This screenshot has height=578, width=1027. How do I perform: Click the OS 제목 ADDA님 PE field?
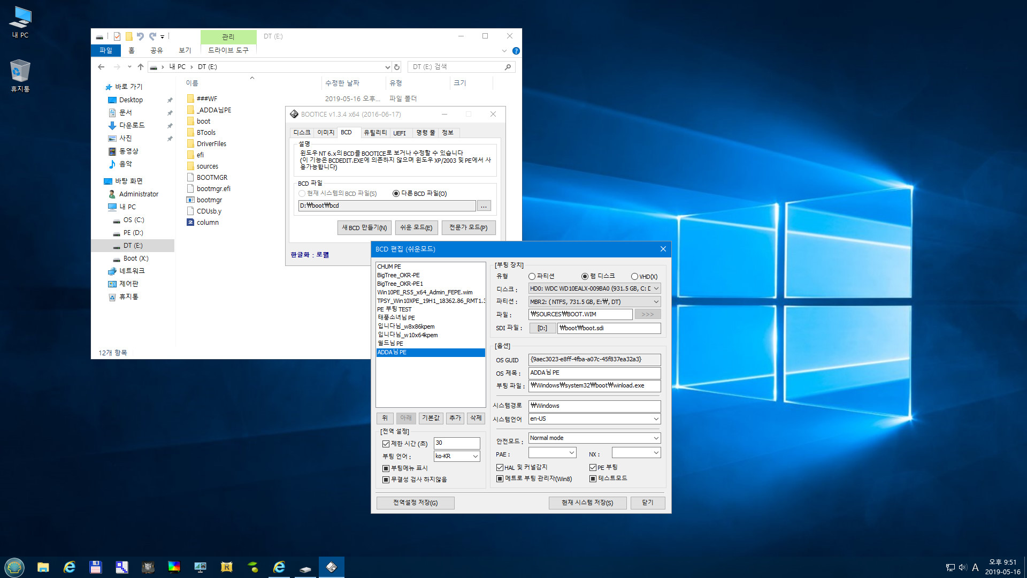(594, 373)
